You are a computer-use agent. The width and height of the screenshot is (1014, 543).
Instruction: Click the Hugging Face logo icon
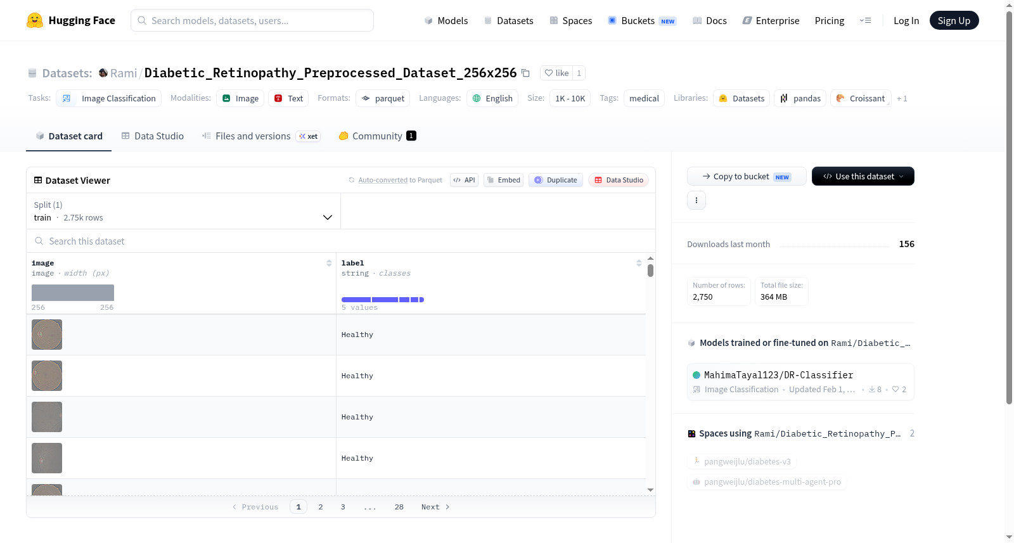click(35, 20)
